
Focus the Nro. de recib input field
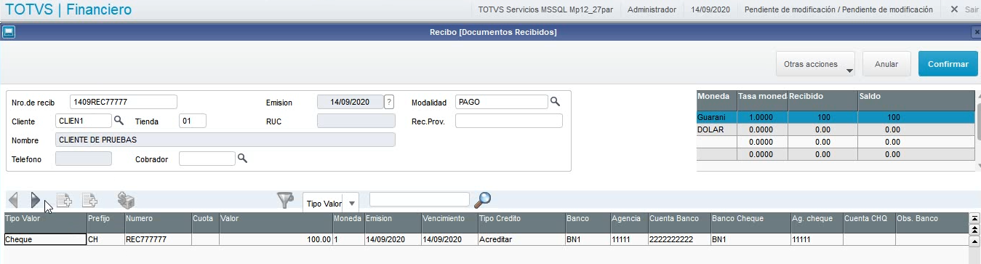[124, 101]
